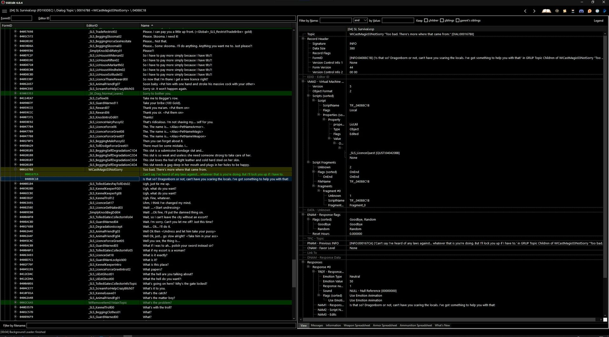
Task: Click the Emotion Type Neutral value
Action: (x=355, y=277)
